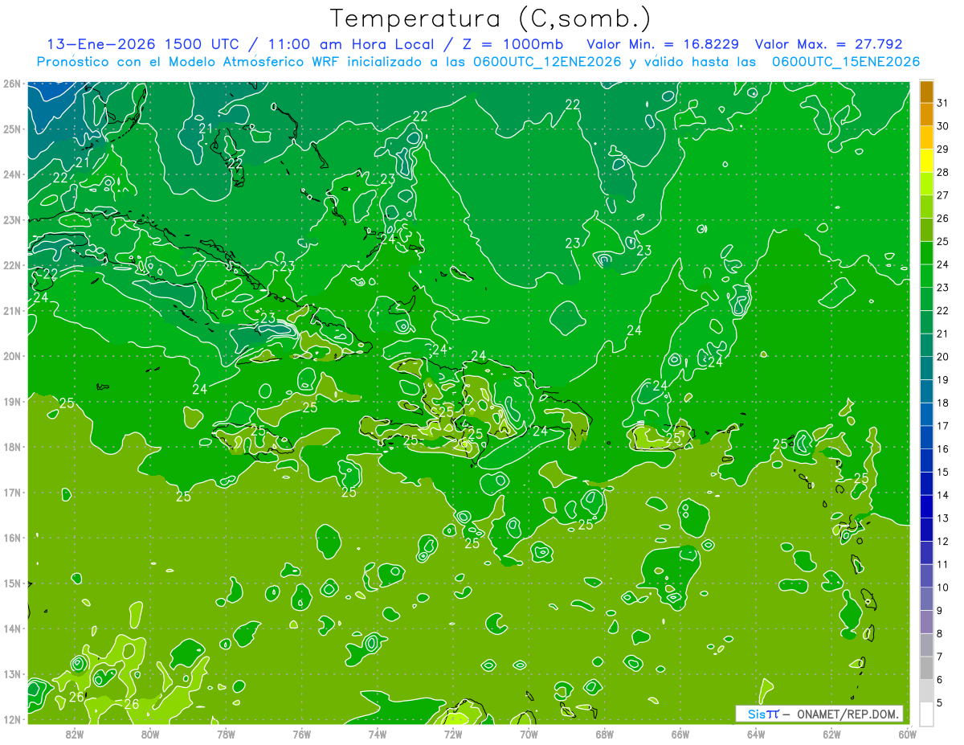This screenshot has width=964, height=745.
Task: Click the legend scale number 31
Action: coord(943,102)
